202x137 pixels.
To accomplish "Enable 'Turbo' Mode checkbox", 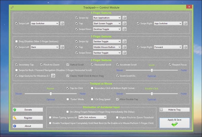I will [x=68, y=99].
